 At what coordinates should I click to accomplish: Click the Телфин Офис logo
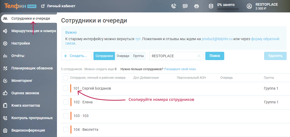[20, 6]
